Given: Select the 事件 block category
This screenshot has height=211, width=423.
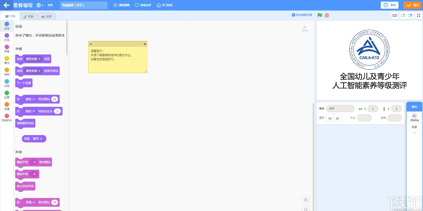Looking at the screenshot, I should [7, 60].
